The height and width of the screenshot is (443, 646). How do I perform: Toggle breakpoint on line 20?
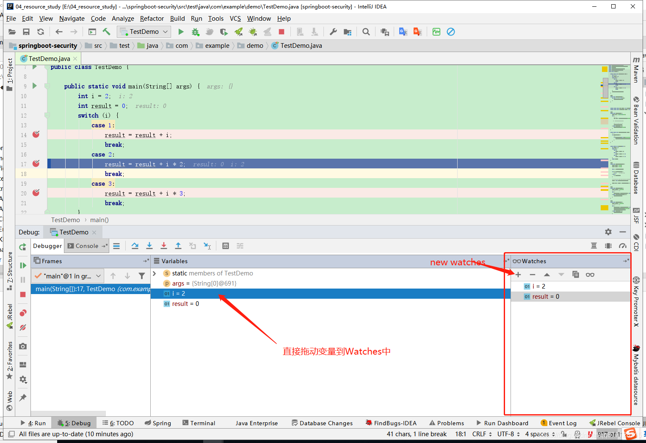pyautogui.click(x=36, y=193)
